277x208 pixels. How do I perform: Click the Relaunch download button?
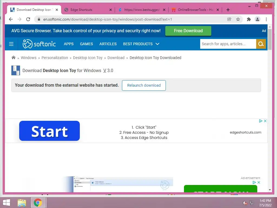coord(144,85)
